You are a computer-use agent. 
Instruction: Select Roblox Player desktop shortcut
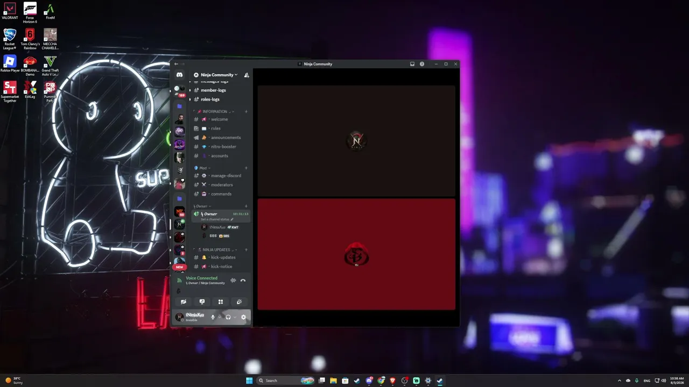(x=10, y=64)
